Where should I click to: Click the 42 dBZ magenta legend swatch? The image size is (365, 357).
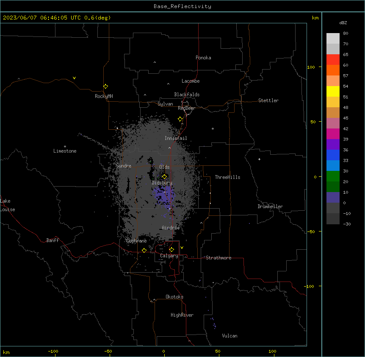(x=333, y=134)
